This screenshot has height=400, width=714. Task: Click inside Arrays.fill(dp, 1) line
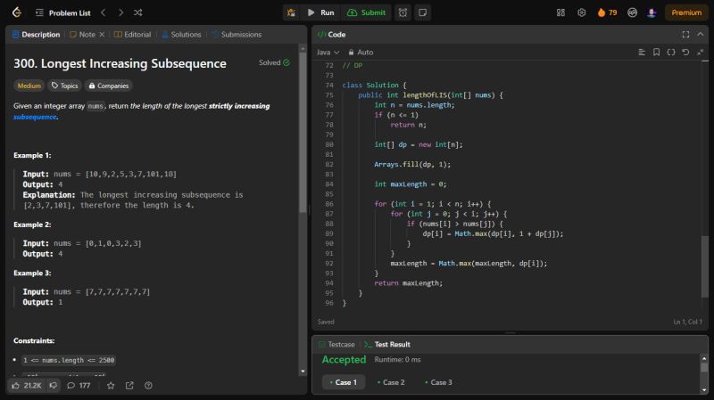point(412,165)
